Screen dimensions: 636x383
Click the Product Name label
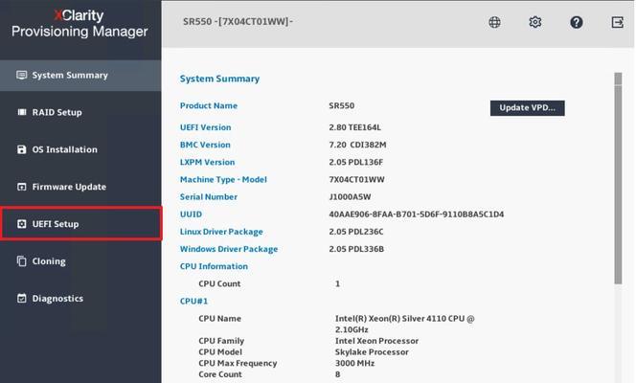209,105
